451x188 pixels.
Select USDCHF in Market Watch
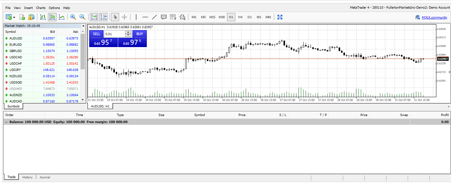(x=42, y=63)
